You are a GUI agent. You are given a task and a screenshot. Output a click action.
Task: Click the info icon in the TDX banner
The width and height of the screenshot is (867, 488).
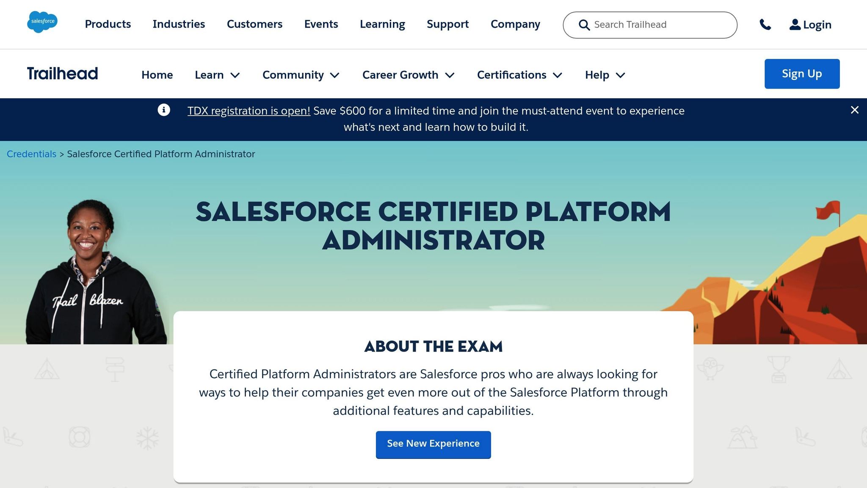164,110
